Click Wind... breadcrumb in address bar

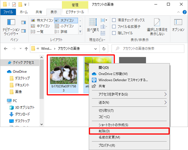pyautogui.click(x=46, y=49)
